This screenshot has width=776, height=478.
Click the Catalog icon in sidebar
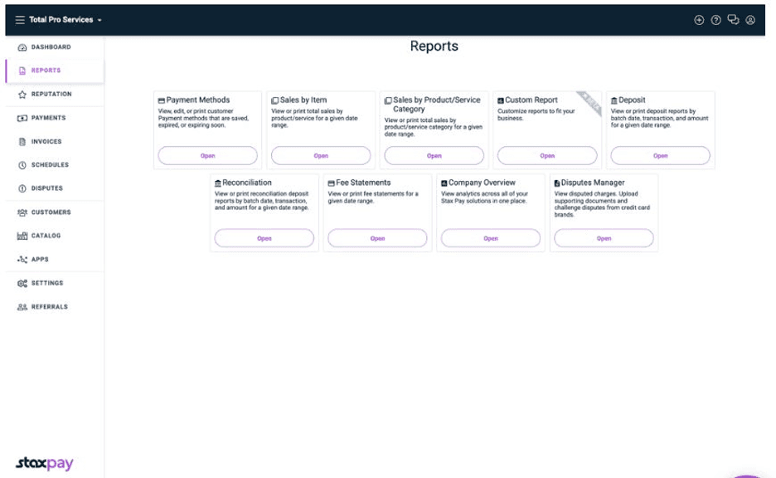(x=22, y=237)
